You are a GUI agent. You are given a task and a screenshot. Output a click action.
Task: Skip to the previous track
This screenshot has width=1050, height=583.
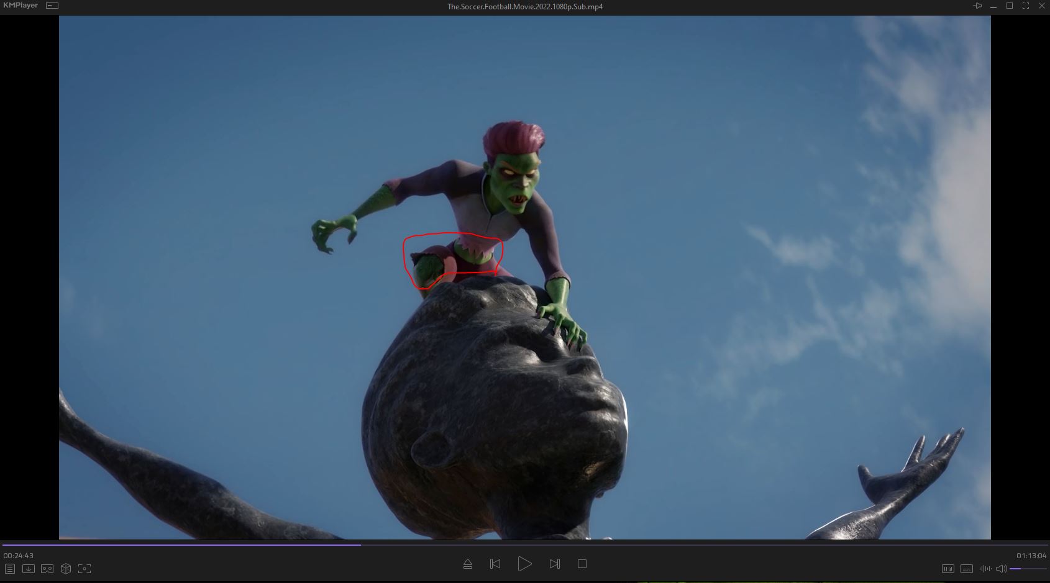point(495,564)
